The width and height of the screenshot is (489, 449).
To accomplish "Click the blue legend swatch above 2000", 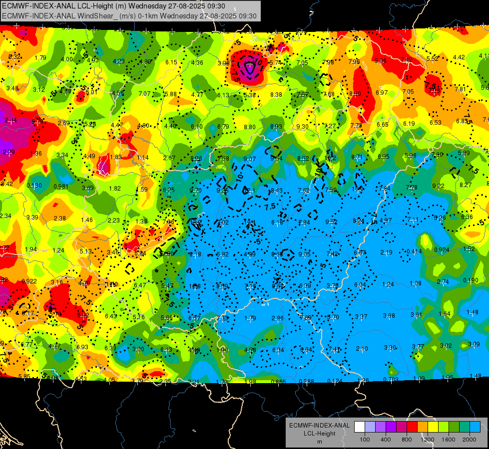I will (475, 427).
